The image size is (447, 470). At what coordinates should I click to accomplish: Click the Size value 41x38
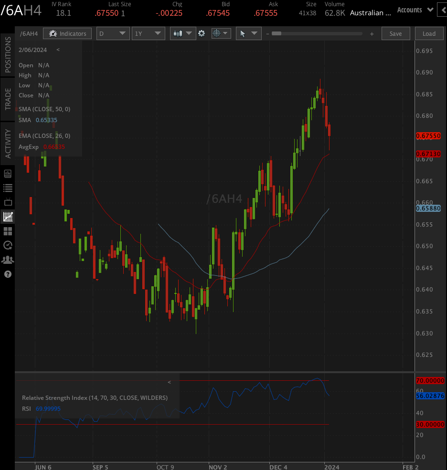pyautogui.click(x=308, y=13)
